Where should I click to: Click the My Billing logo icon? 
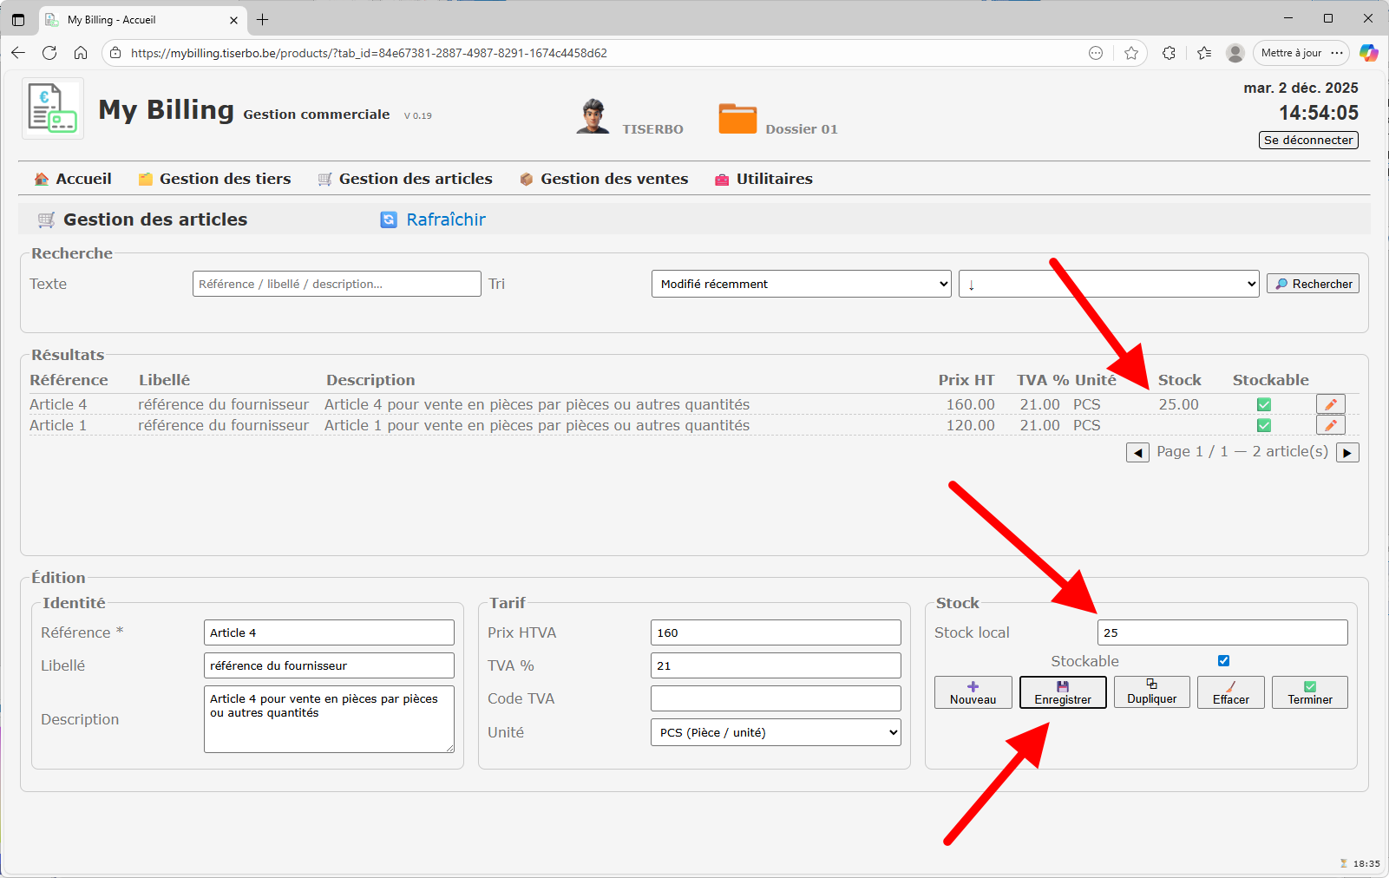pyautogui.click(x=53, y=108)
